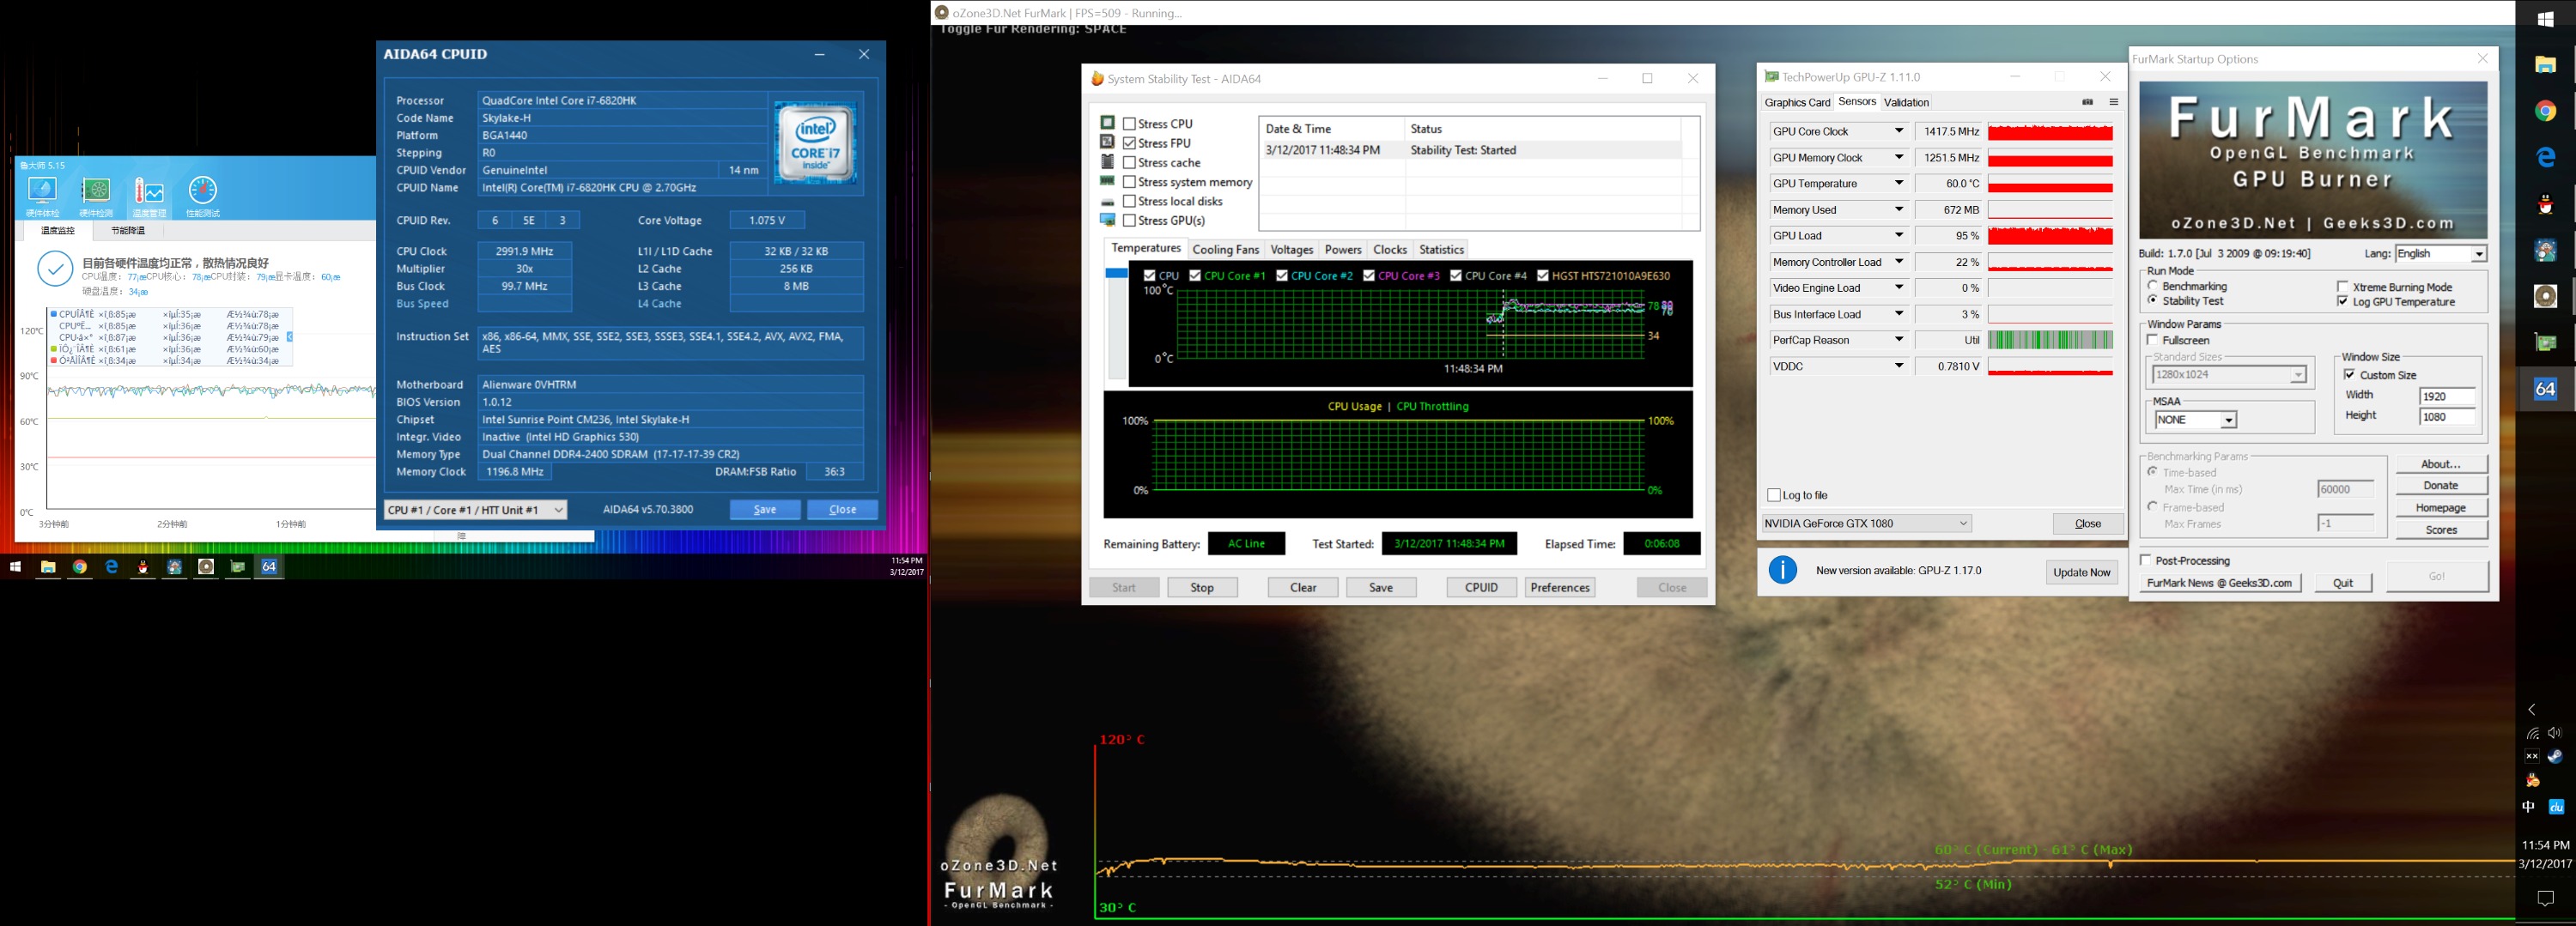Screen dimensions: 2576x926
Task: Enable the Stress CPU checkbox
Action: click(x=1129, y=124)
